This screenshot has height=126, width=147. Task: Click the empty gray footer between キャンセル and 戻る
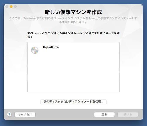[65, 115]
